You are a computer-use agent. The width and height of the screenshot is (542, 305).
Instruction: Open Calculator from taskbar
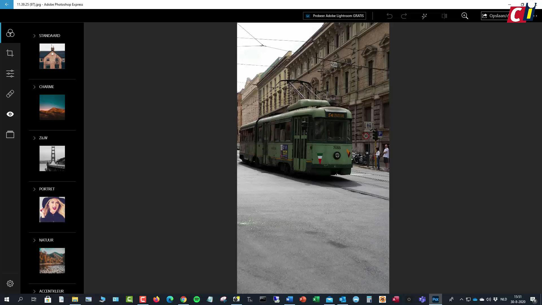point(369,299)
